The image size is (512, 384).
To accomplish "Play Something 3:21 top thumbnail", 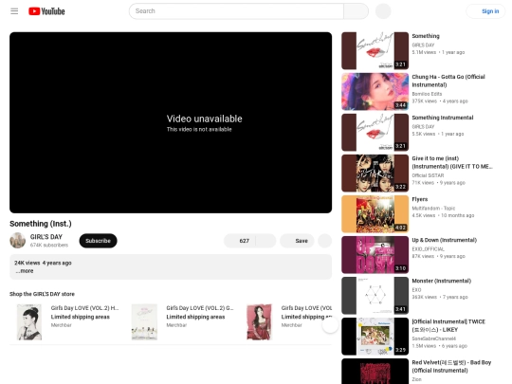I will 375,50.
